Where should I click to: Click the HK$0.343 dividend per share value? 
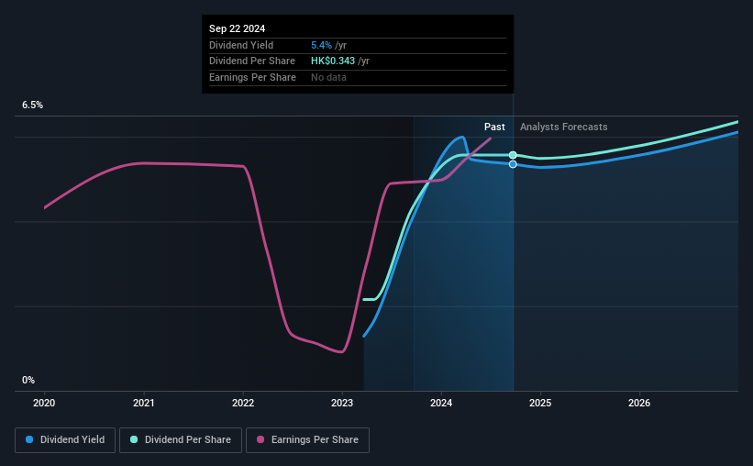click(333, 61)
